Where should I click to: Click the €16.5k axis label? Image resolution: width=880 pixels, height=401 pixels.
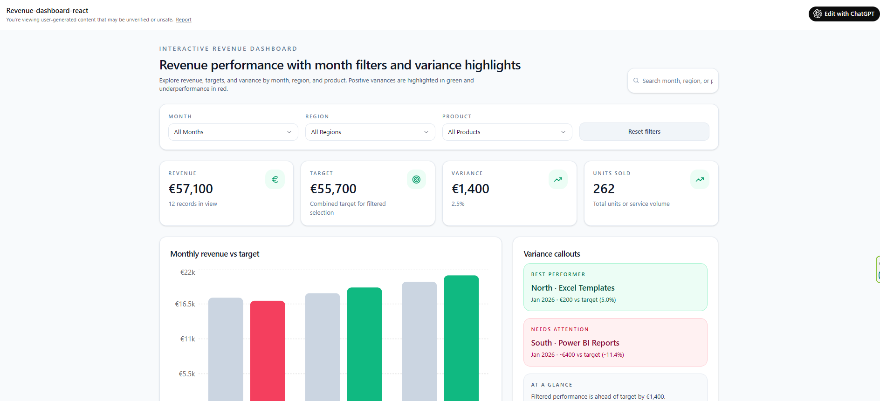[x=185, y=304]
